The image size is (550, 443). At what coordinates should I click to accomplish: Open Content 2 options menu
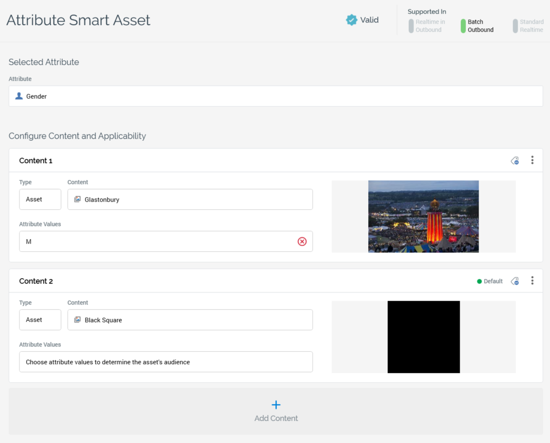[532, 280]
